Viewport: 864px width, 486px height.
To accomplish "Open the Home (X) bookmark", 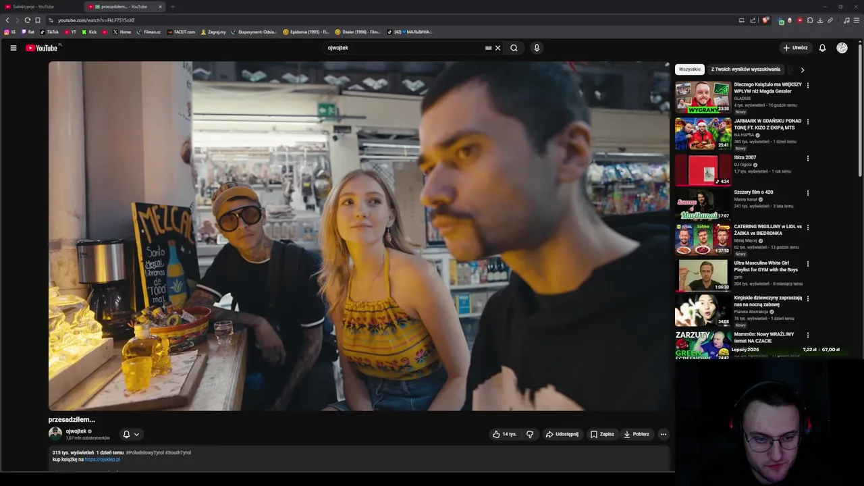I will pos(122,32).
